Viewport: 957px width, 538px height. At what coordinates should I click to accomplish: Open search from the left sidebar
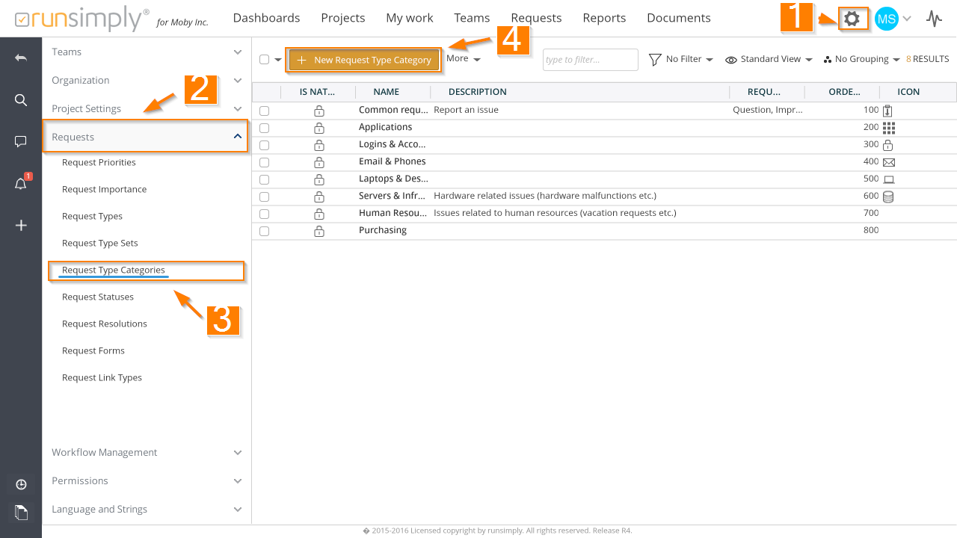21,100
